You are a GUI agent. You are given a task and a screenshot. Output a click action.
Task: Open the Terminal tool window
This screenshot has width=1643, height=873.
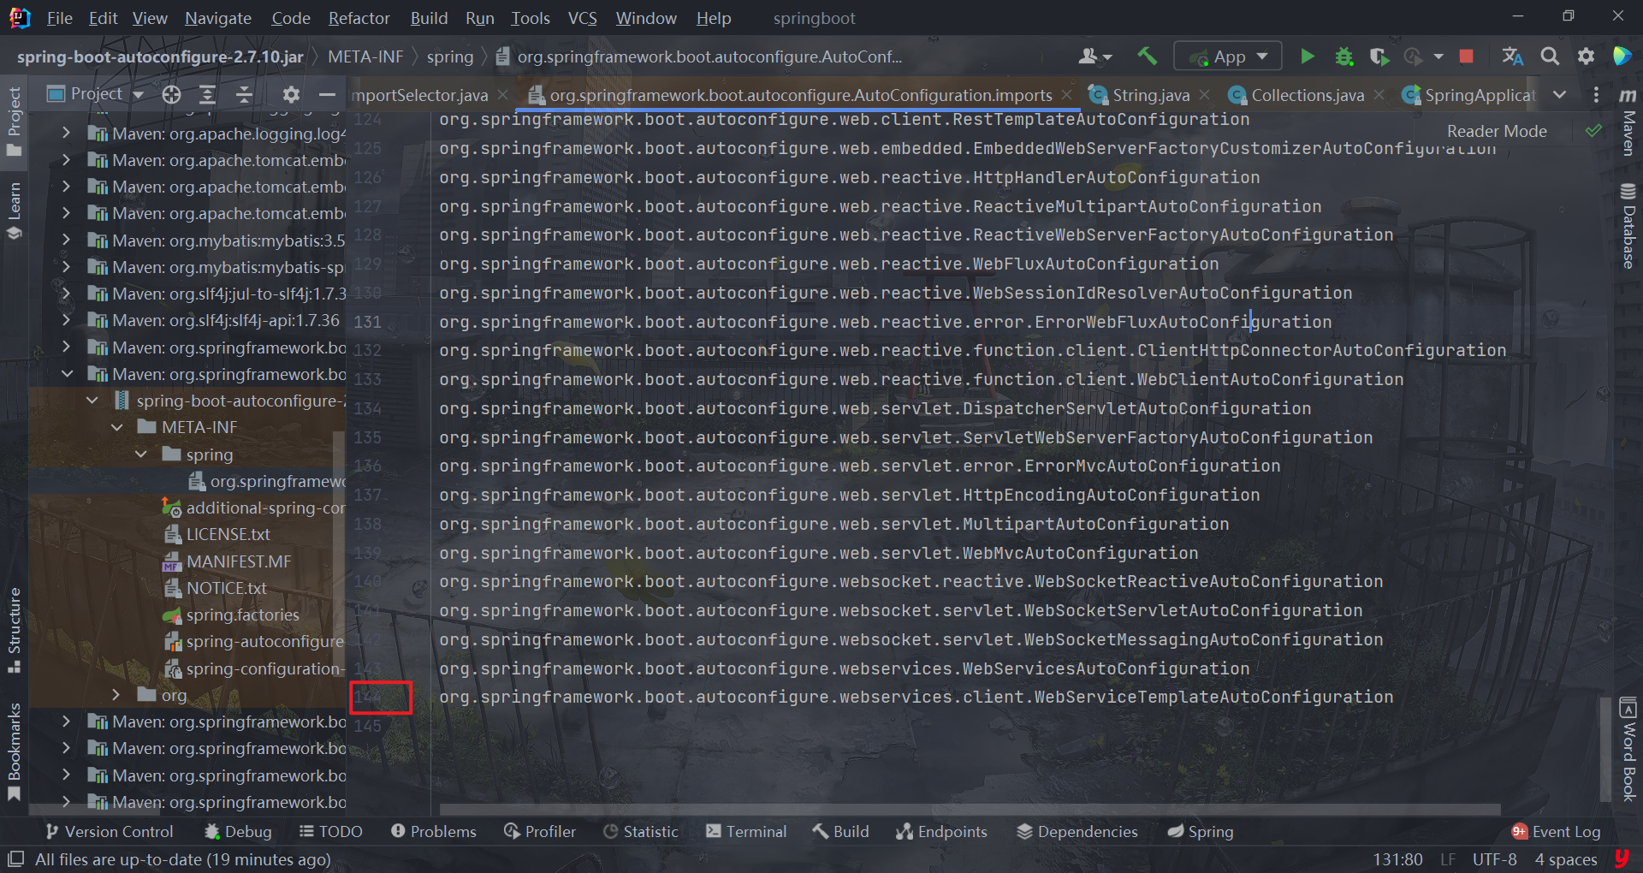tap(745, 831)
